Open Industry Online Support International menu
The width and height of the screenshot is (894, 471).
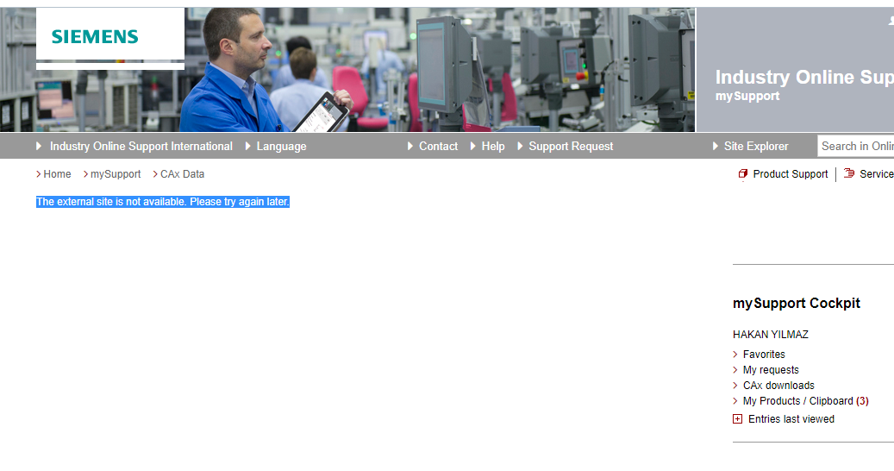[x=141, y=147]
